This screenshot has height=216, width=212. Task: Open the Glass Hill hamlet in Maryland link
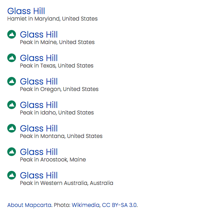26,11
